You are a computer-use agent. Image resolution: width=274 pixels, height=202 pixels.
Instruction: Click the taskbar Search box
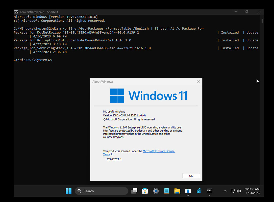pos(102,191)
